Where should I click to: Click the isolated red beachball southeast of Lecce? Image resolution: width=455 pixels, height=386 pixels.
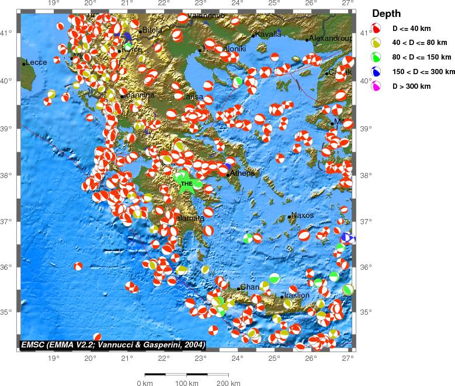pyautogui.click(x=78, y=266)
